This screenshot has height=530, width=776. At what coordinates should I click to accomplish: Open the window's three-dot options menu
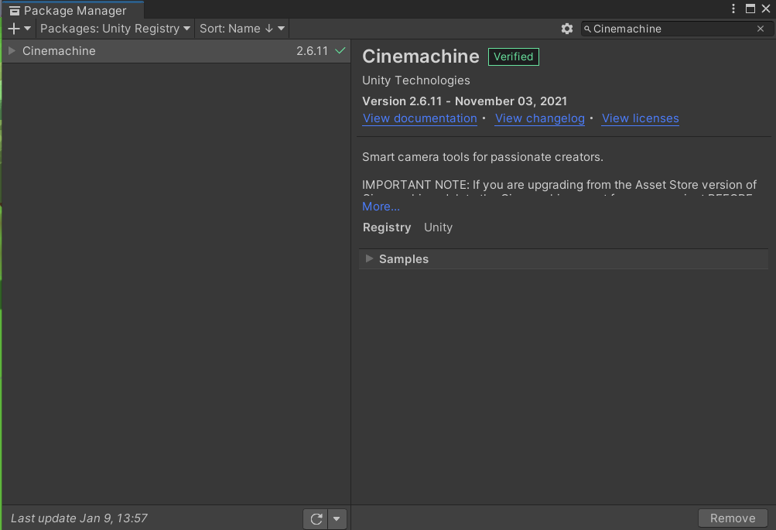pos(733,9)
